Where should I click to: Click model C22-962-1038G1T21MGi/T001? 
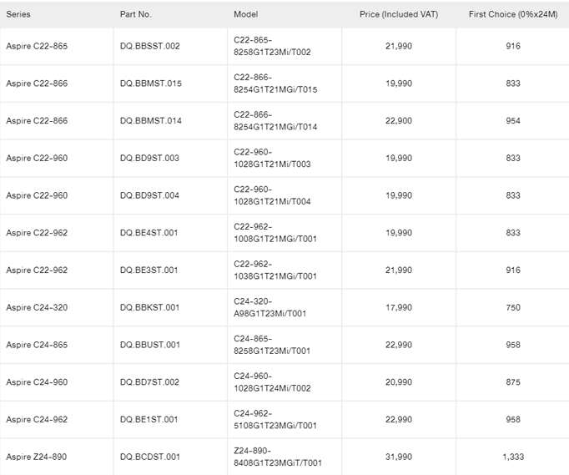(x=275, y=270)
